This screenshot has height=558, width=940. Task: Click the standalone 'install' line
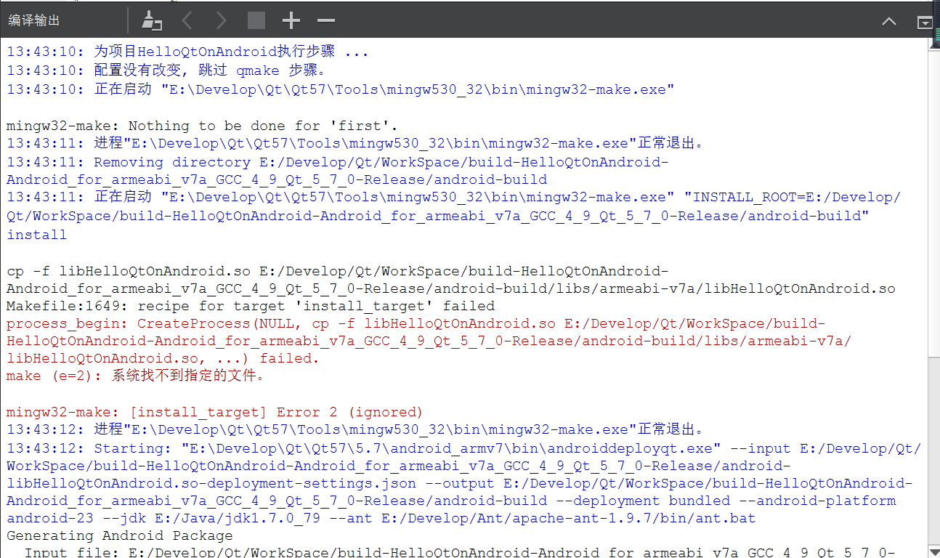point(36,235)
